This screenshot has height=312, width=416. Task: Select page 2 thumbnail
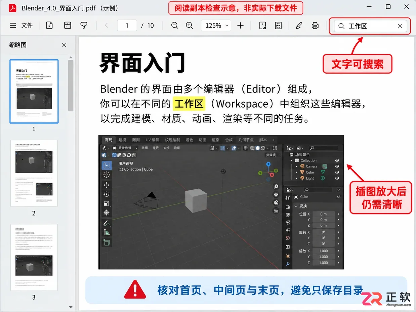coord(34,173)
